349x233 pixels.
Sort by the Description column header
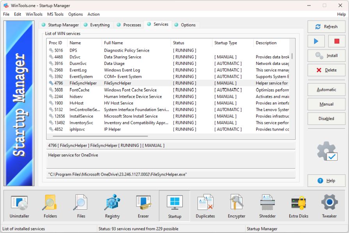272,43
